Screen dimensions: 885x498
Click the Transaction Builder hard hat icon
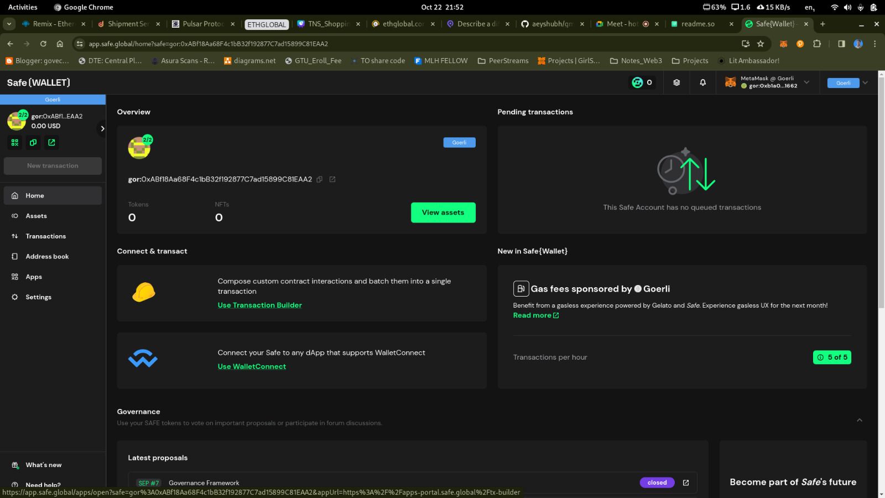point(144,292)
